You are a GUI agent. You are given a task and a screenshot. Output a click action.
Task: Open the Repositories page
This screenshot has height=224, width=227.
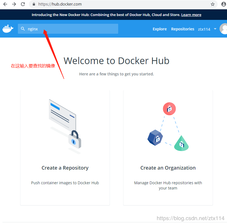[183, 29]
